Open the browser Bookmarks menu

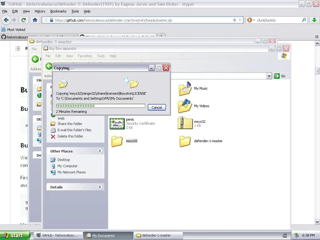tap(58, 11)
